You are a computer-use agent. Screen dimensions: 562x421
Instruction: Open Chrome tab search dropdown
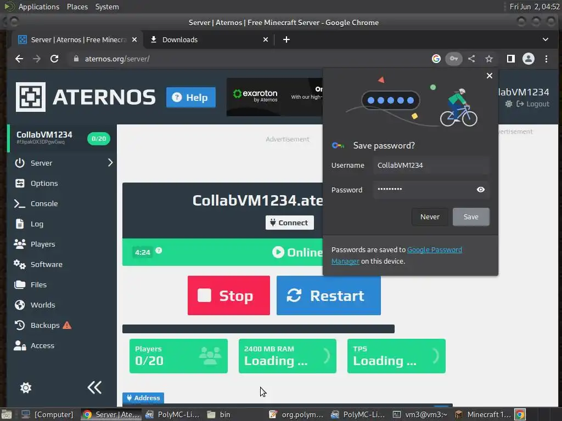tap(546, 39)
